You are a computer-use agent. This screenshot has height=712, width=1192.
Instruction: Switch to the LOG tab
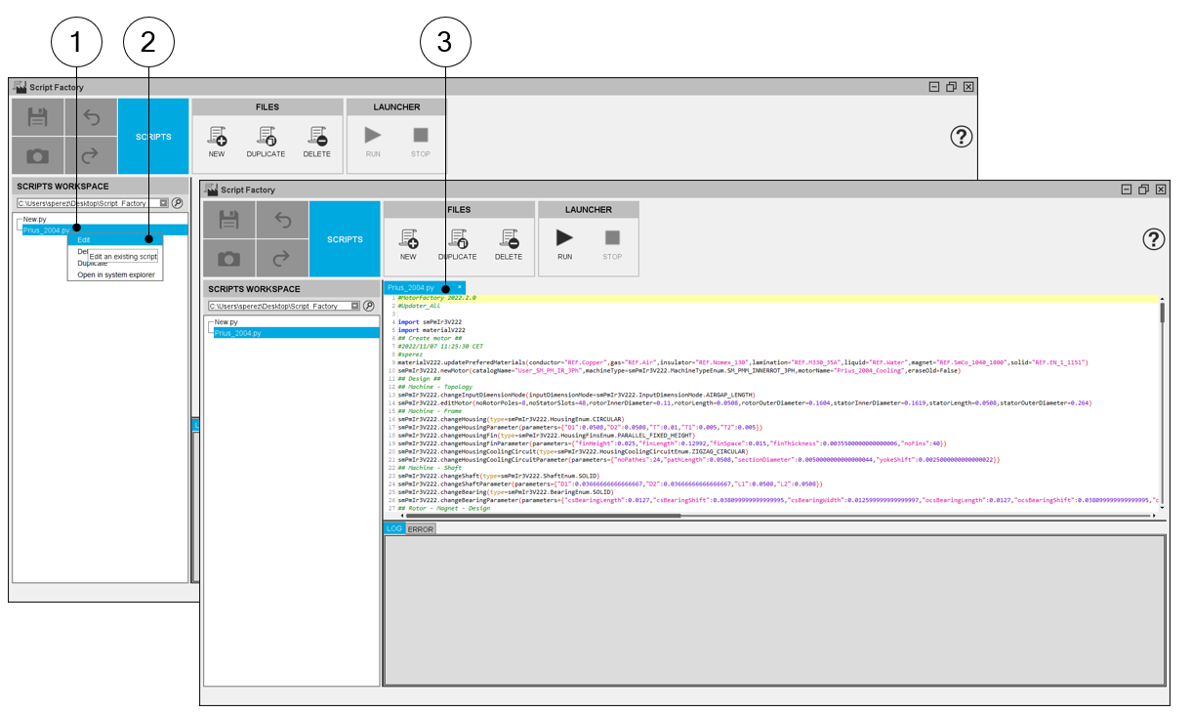pyautogui.click(x=394, y=529)
